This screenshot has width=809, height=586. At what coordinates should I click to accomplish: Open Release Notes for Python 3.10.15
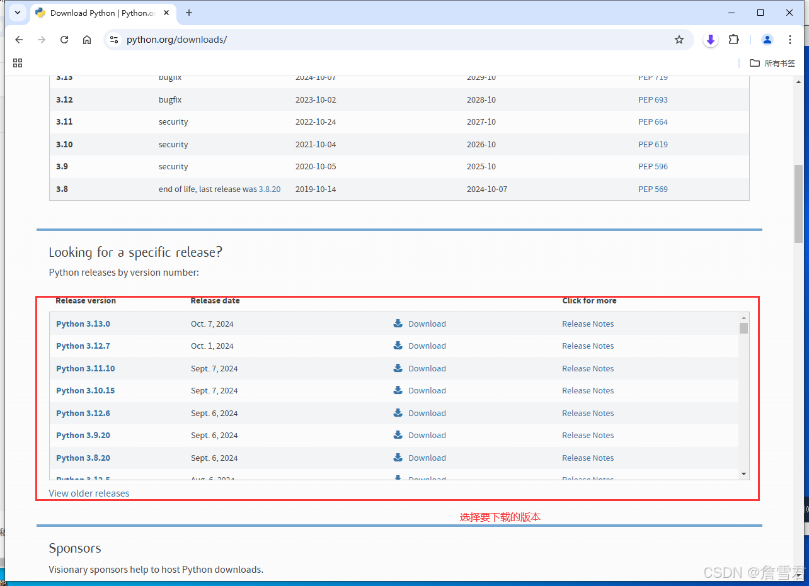tap(588, 391)
